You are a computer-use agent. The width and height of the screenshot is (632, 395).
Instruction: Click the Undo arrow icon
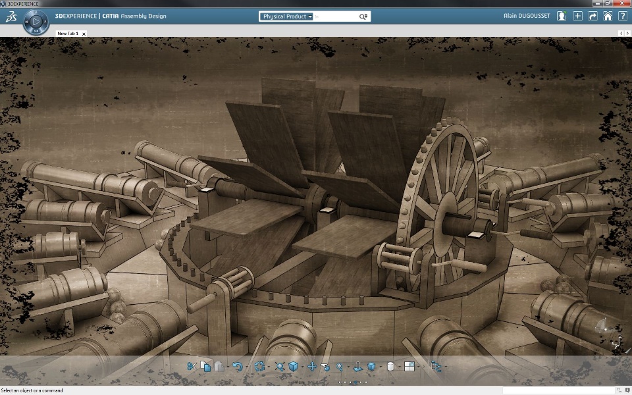pos(238,367)
